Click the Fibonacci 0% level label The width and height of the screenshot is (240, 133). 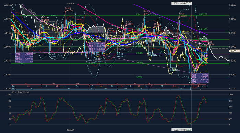click(x=138, y=14)
